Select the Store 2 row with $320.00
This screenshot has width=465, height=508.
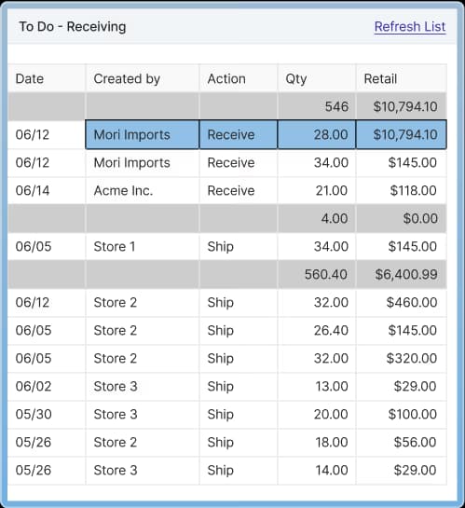(227, 358)
